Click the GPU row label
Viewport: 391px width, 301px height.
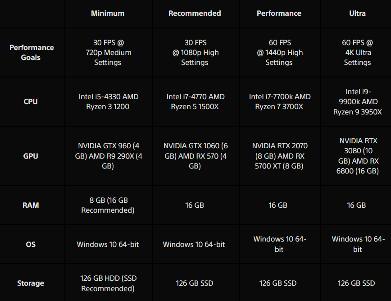pos(31,156)
